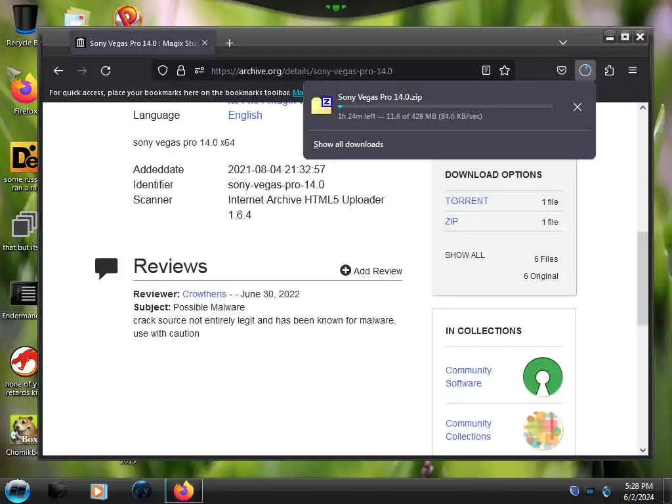The image size is (672, 504).
Task: View site security padlock info
Action: (181, 70)
